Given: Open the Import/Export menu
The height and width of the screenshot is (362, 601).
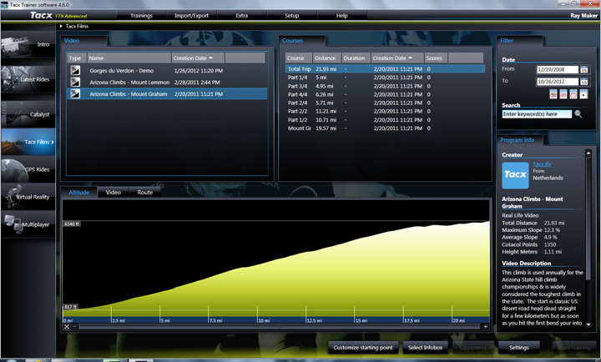Looking at the screenshot, I should tap(191, 15).
